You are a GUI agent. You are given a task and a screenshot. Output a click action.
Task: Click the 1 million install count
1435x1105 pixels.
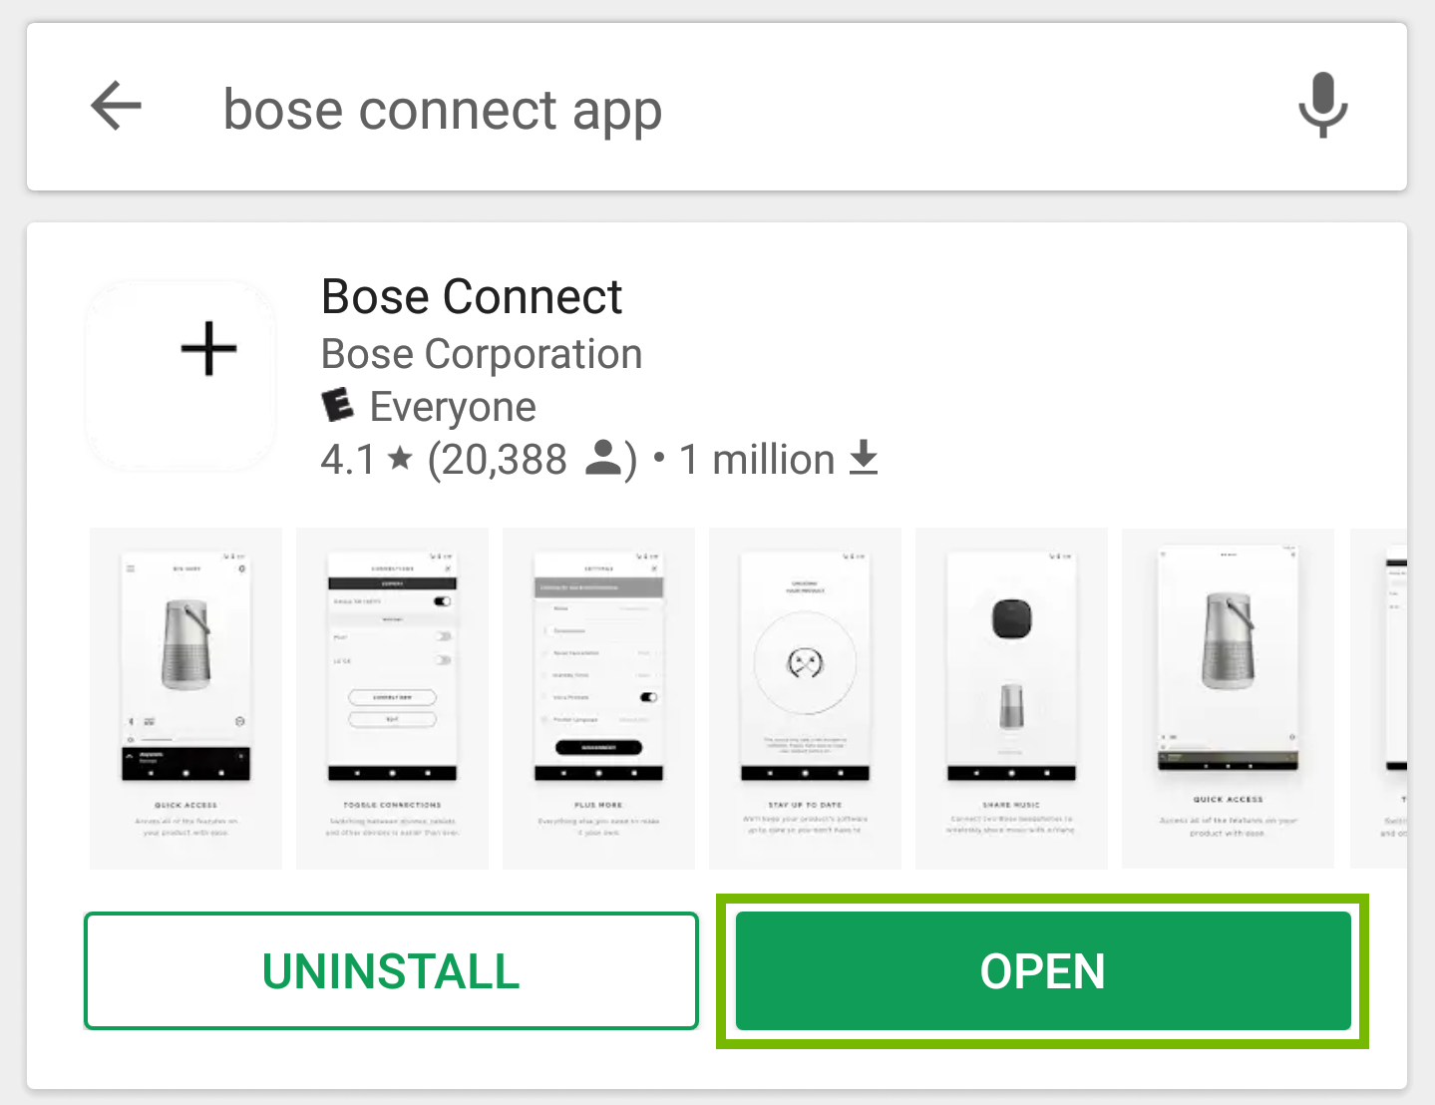pos(755,458)
